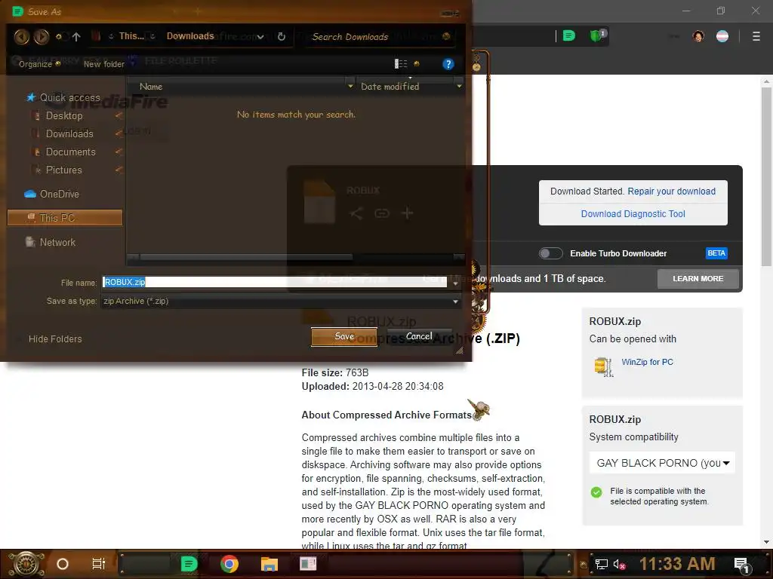Screen dimensions: 773x579
Task: Change view layout icon in Save As
Action: tap(401, 63)
